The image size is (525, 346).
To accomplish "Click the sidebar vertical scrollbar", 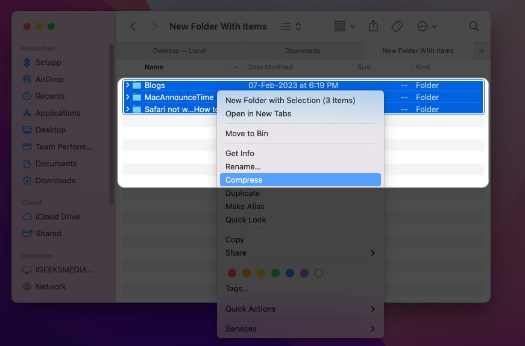I will pos(112,124).
